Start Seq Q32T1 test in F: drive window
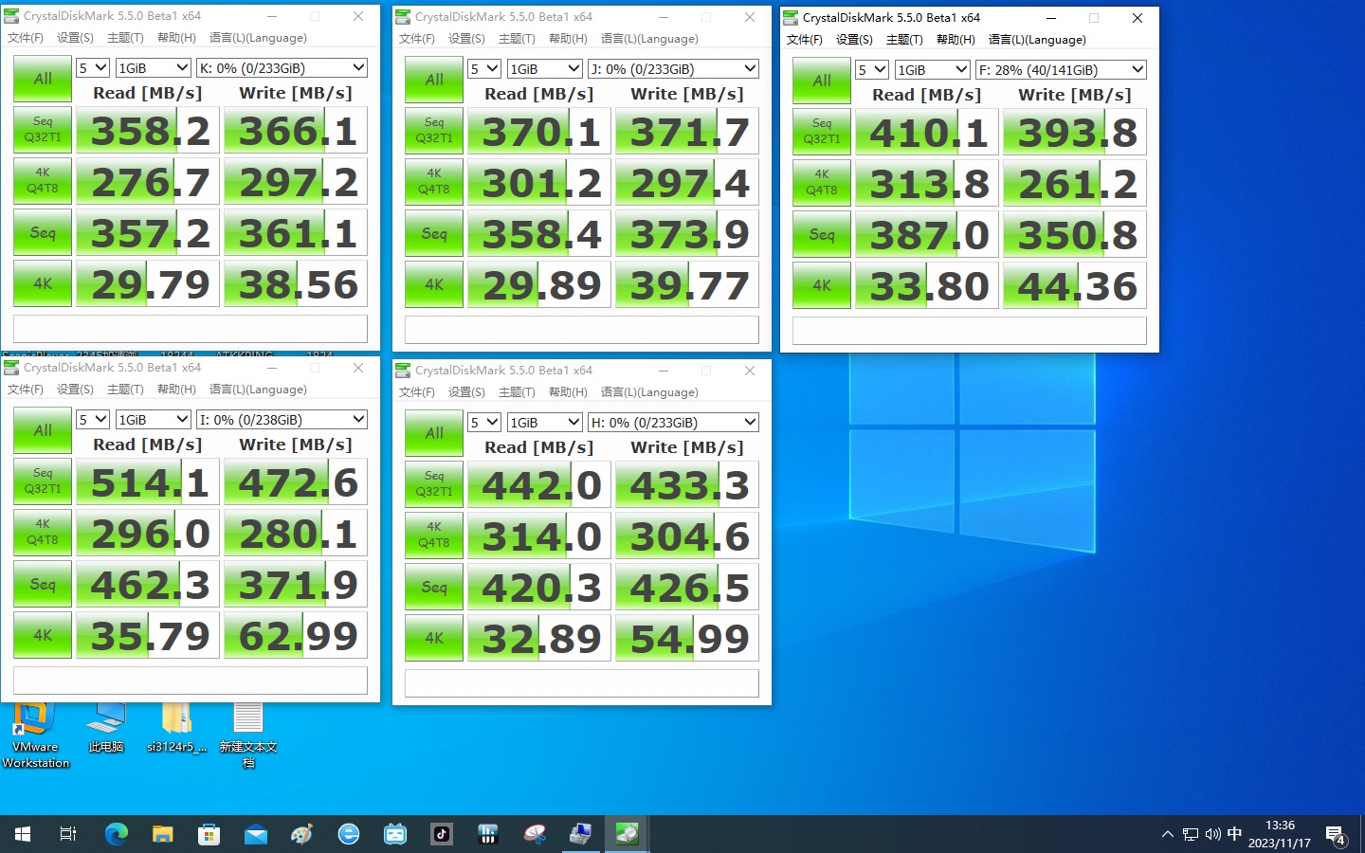Image resolution: width=1365 pixels, height=853 pixels. tap(822, 132)
